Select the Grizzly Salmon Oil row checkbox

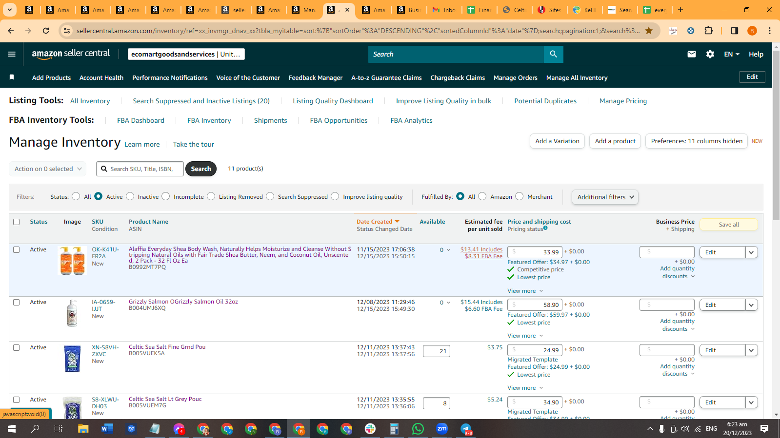[17, 302]
